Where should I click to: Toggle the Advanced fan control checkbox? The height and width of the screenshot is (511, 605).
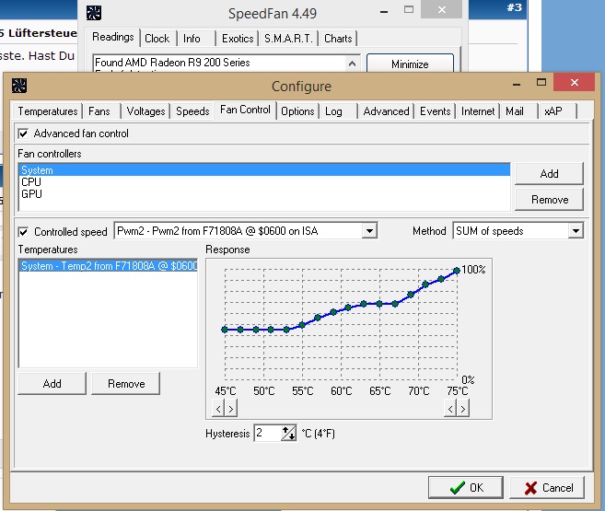coord(23,134)
